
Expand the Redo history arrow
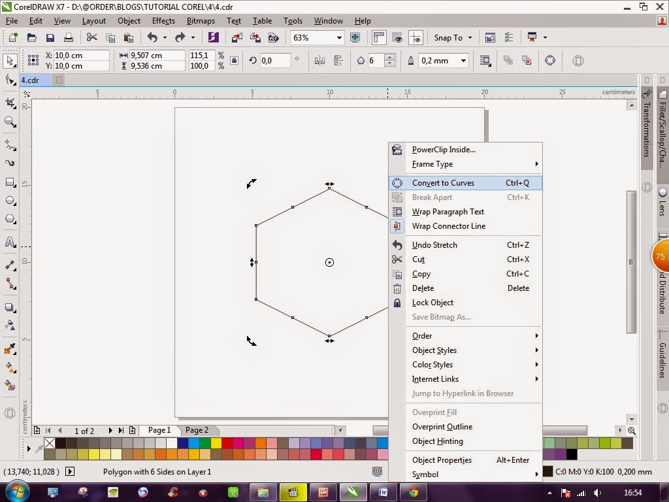193,37
